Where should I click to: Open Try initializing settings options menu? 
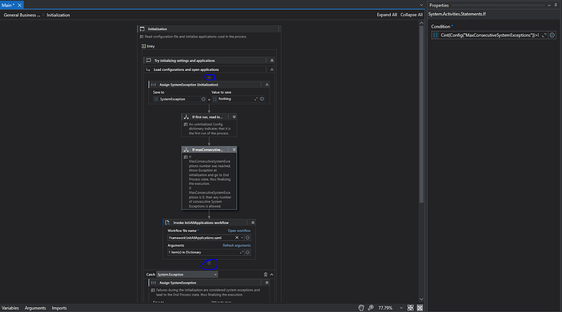coord(266,60)
